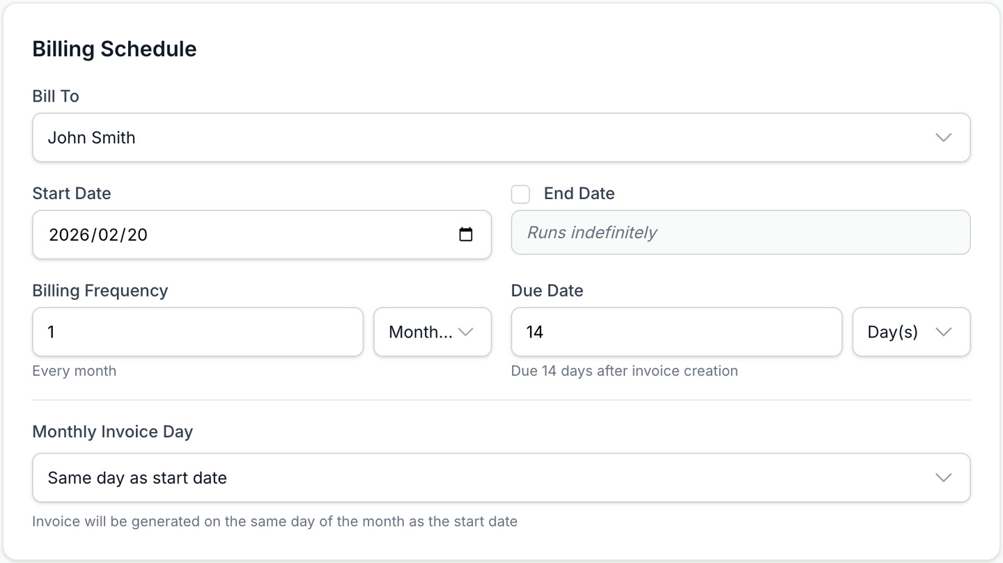The image size is (1003, 563).
Task: Open the Start Date calendar picker icon
Action: pos(467,235)
